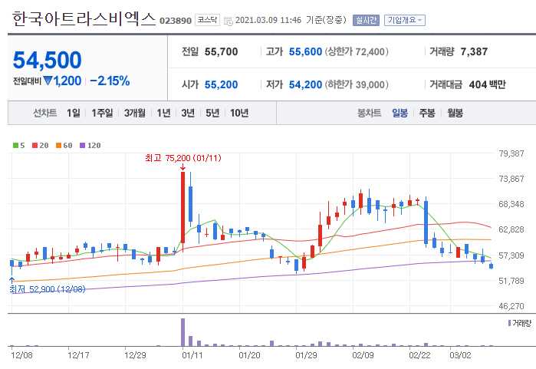The height and width of the screenshot is (369, 536).
Task: Open the 기업개요 dropdown
Action: pyautogui.click(x=405, y=20)
